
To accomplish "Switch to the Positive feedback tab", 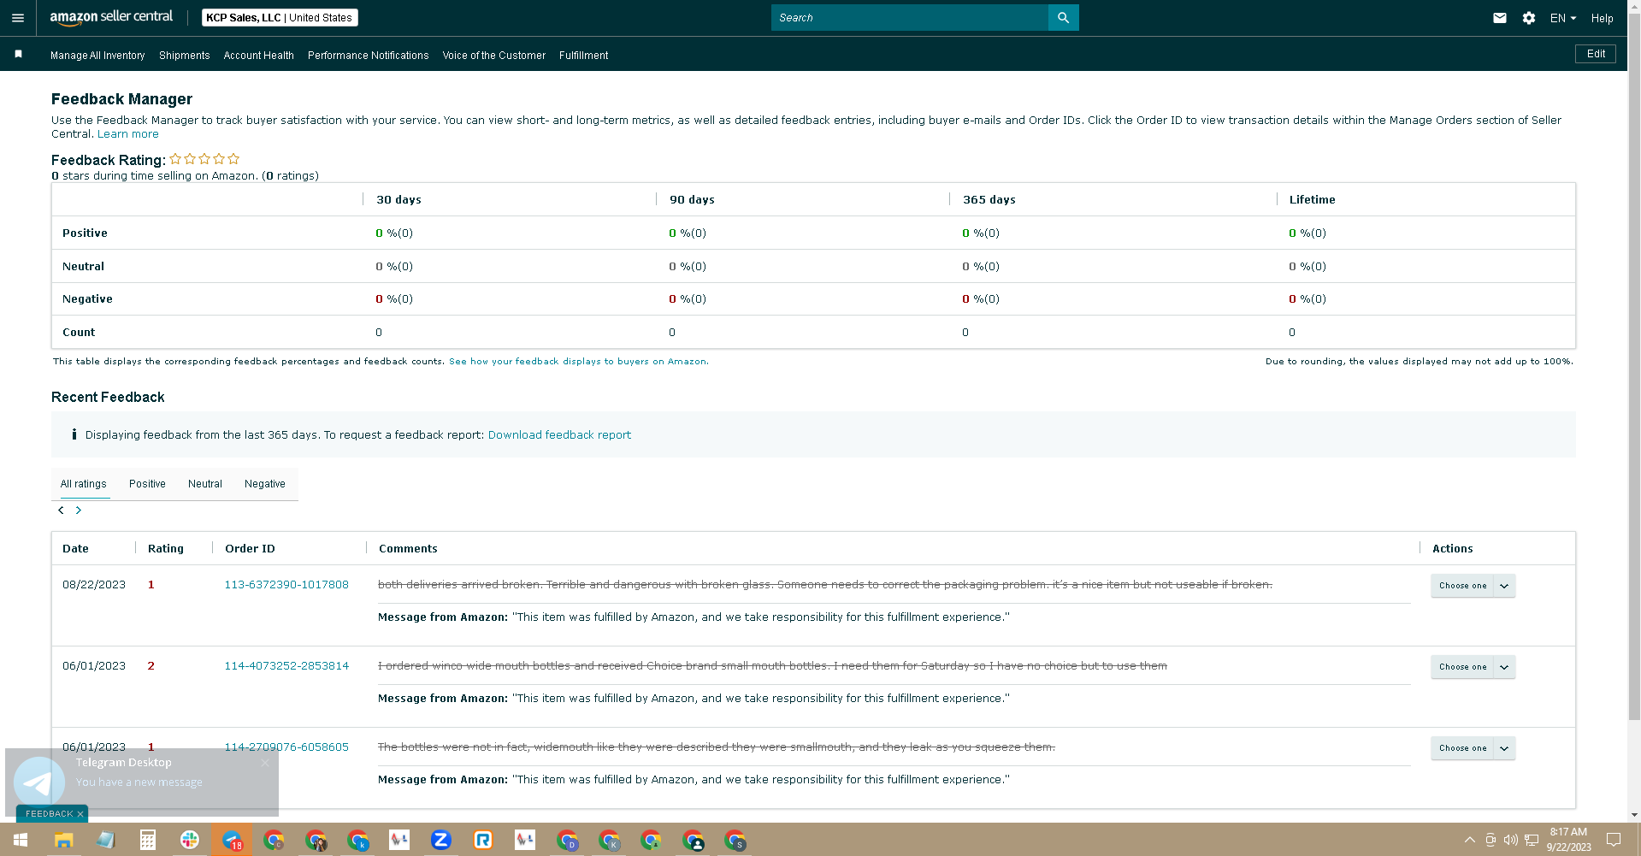I will click(148, 484).
